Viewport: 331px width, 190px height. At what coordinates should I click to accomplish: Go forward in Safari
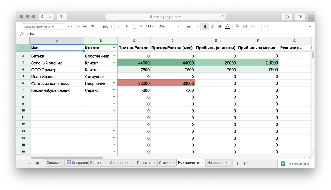50,17
